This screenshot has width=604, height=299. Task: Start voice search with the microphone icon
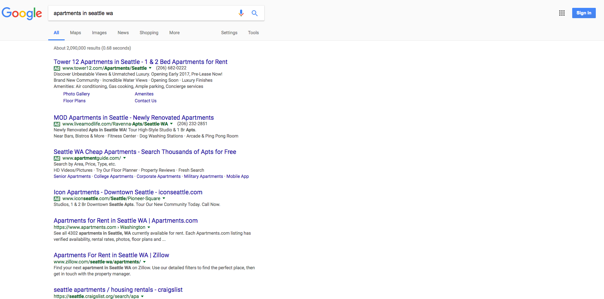tap(241, 13)
